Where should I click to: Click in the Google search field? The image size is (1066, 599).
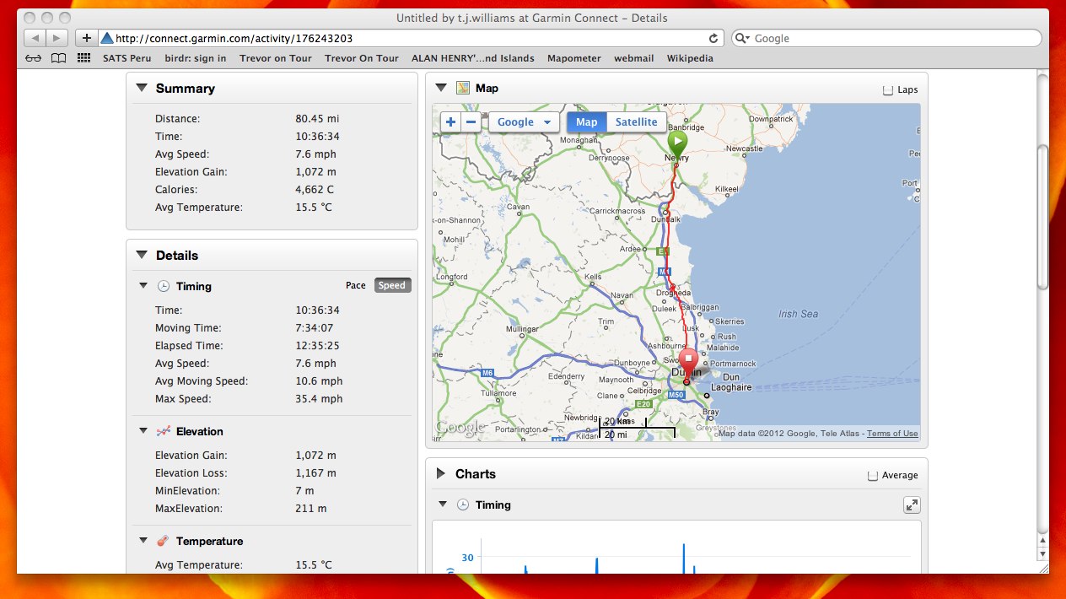coord(891,38)
